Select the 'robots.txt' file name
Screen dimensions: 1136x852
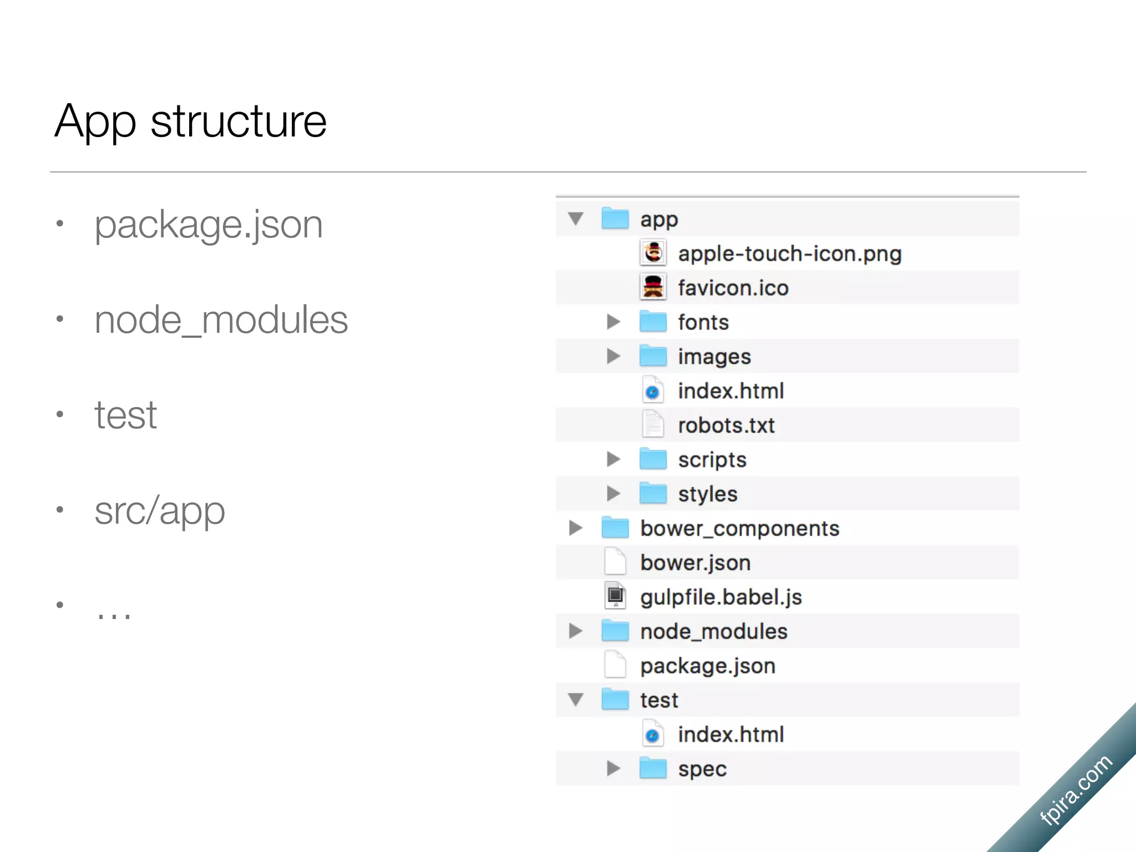pos(726,425)
